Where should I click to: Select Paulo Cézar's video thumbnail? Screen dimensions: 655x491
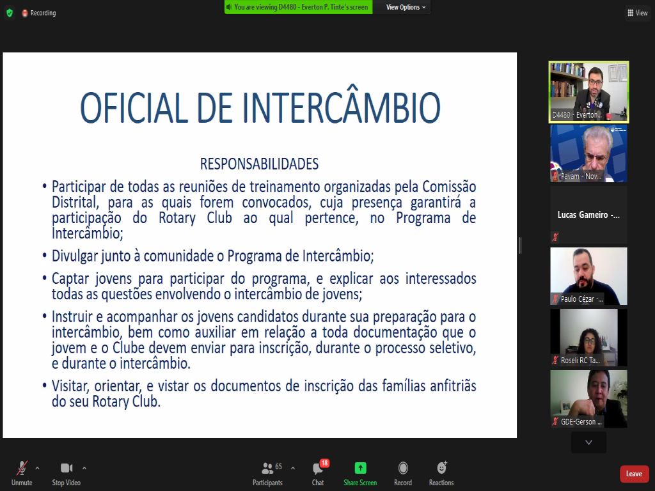tap(588, 276)
